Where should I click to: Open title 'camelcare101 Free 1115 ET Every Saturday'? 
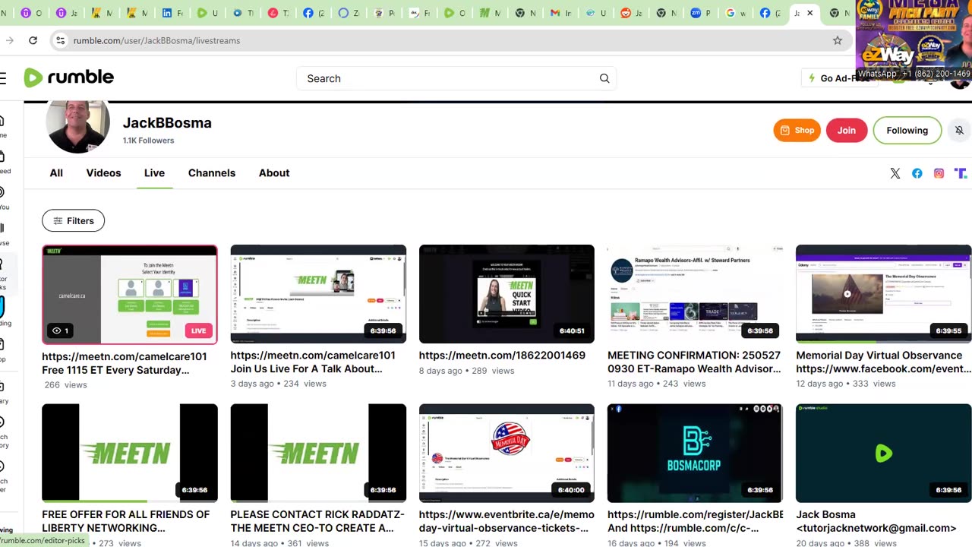point(125,363)
